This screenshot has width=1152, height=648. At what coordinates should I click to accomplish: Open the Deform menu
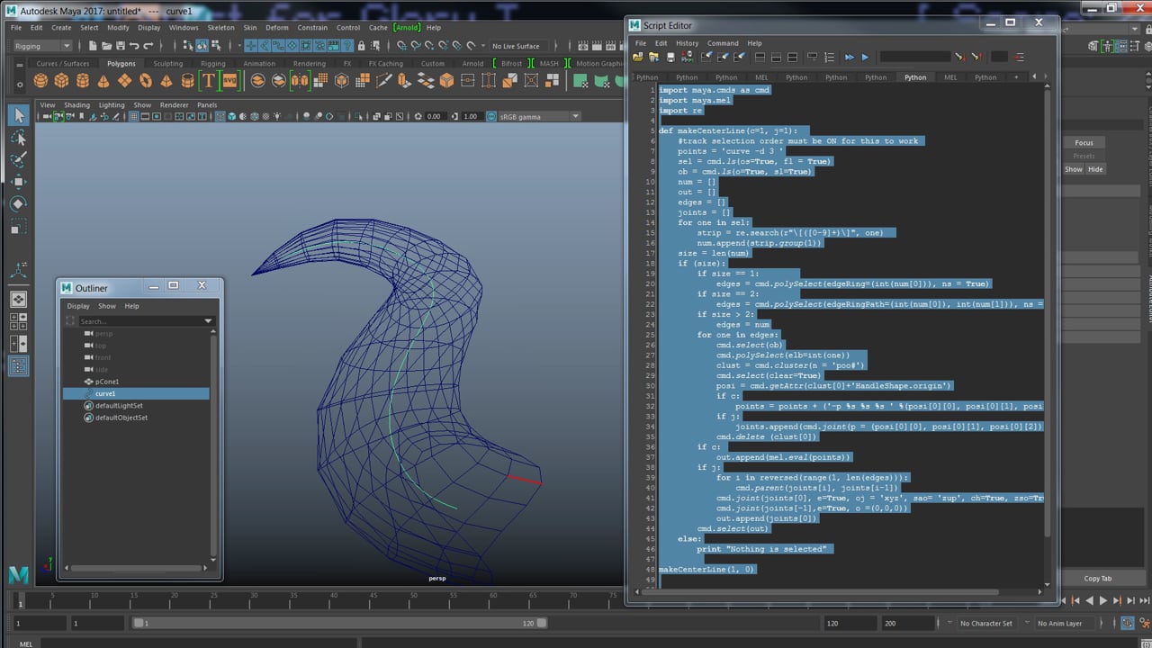(x=277, y=28)
